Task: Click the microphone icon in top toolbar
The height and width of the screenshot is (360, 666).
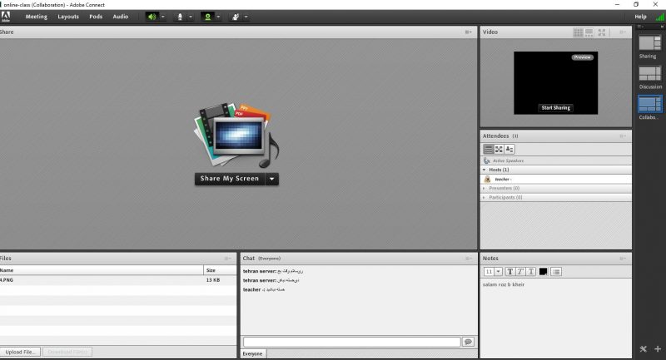Action: point(179,17)
